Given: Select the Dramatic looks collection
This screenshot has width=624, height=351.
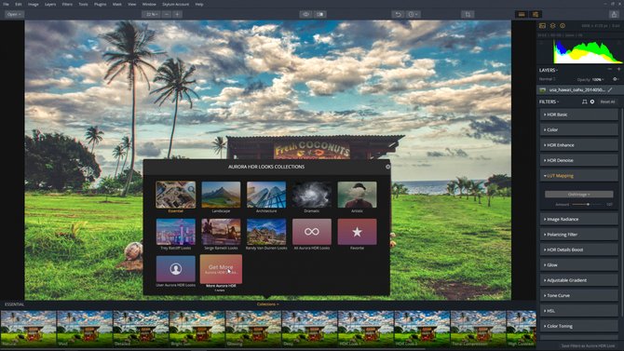Looking at the screenshot, I should [312, 195].
